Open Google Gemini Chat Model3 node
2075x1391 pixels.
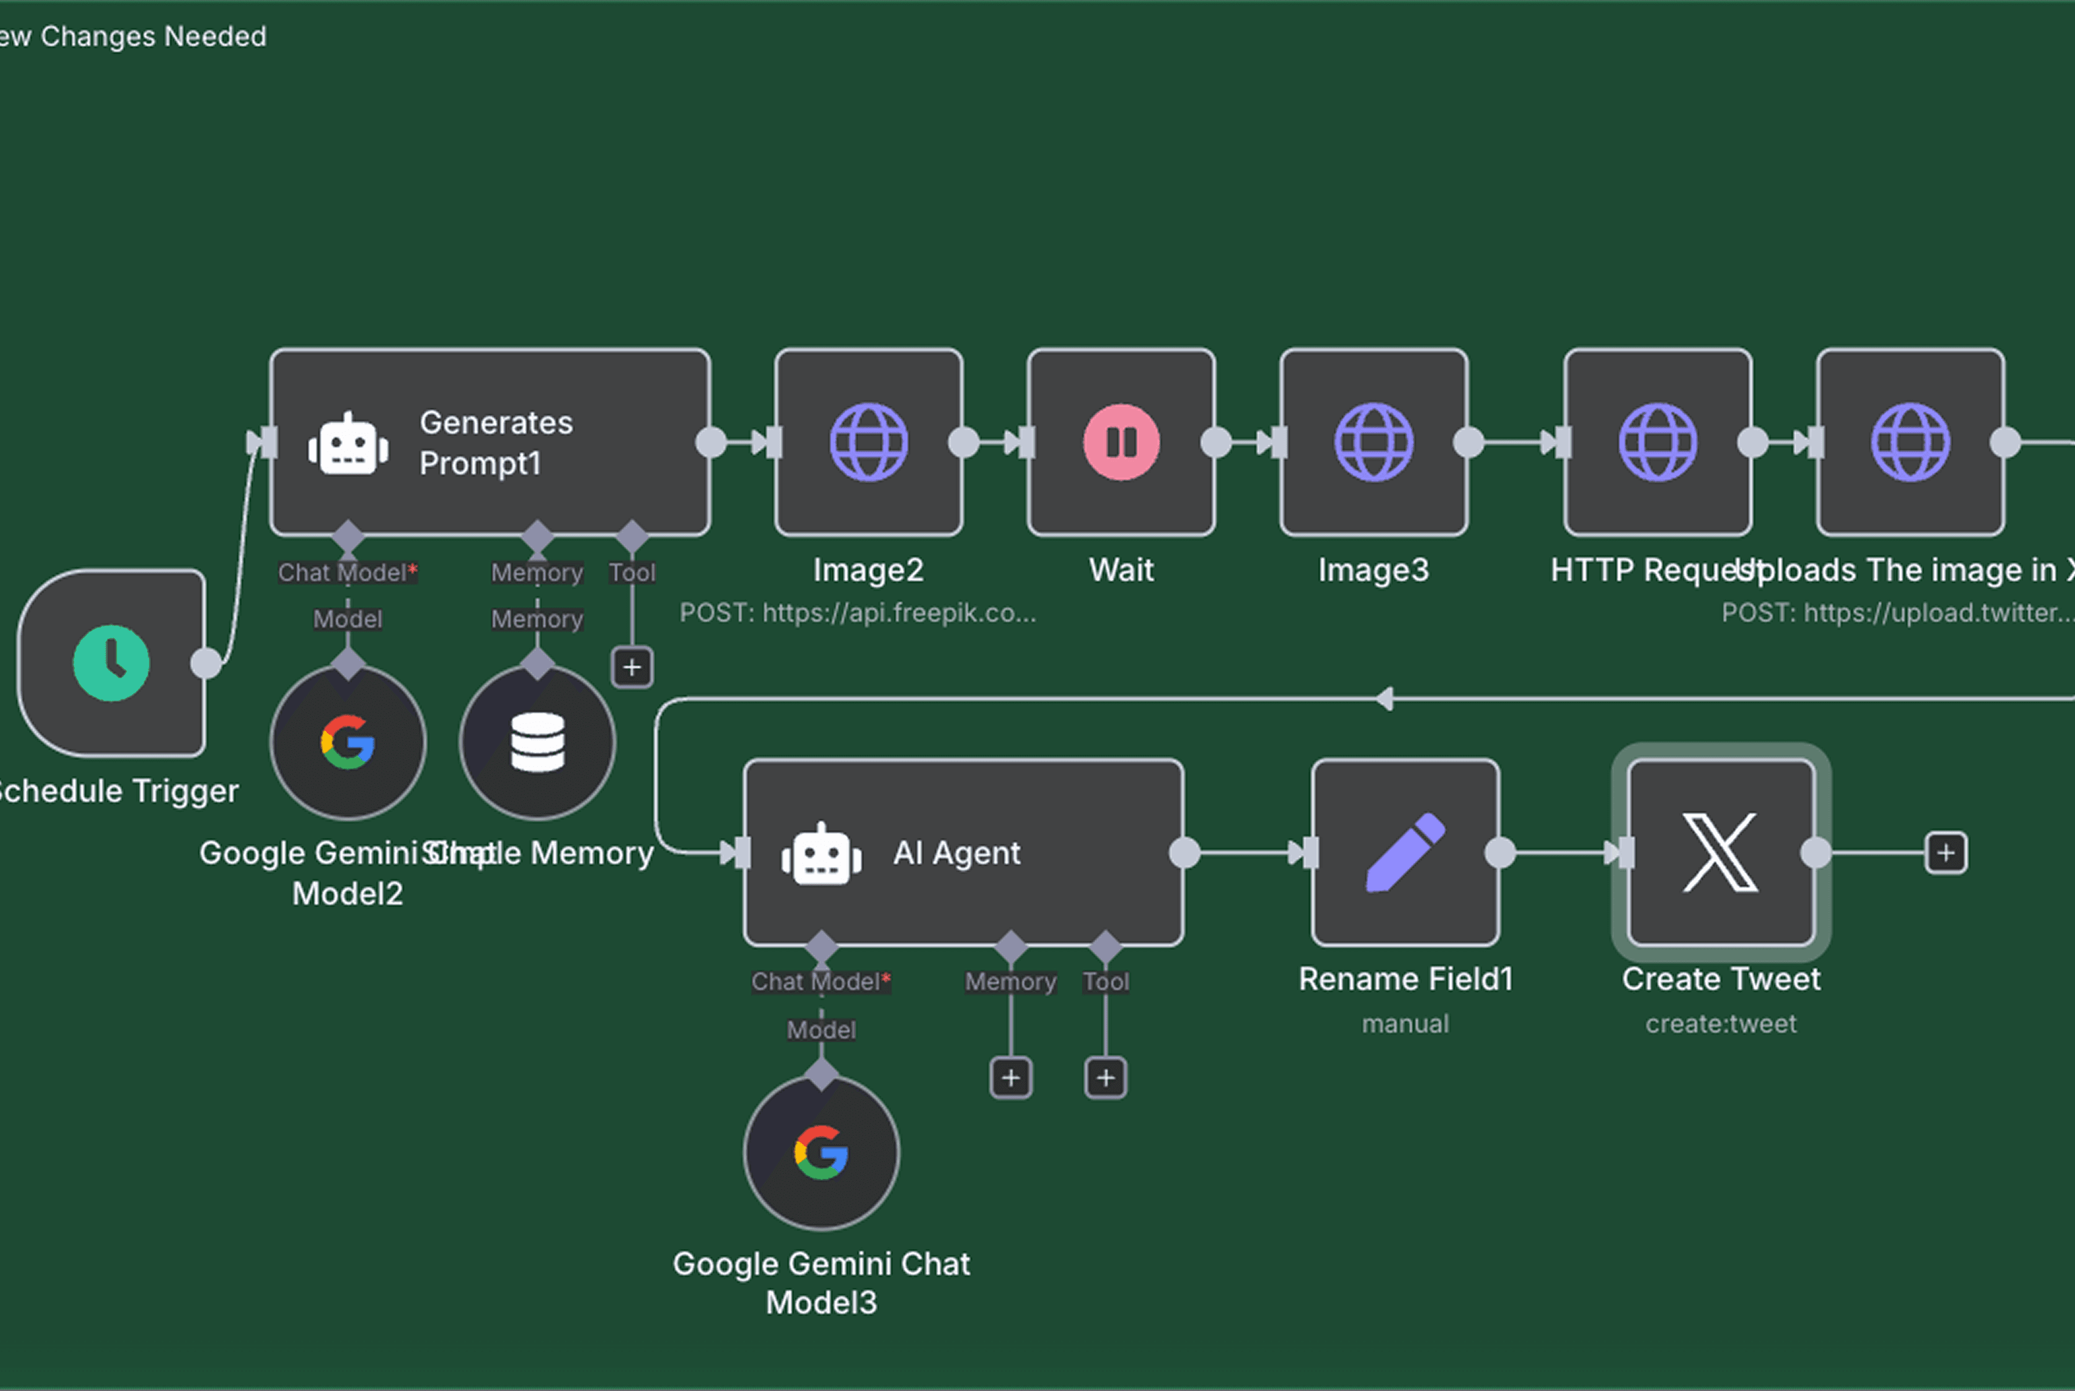tap(821, 1152)
